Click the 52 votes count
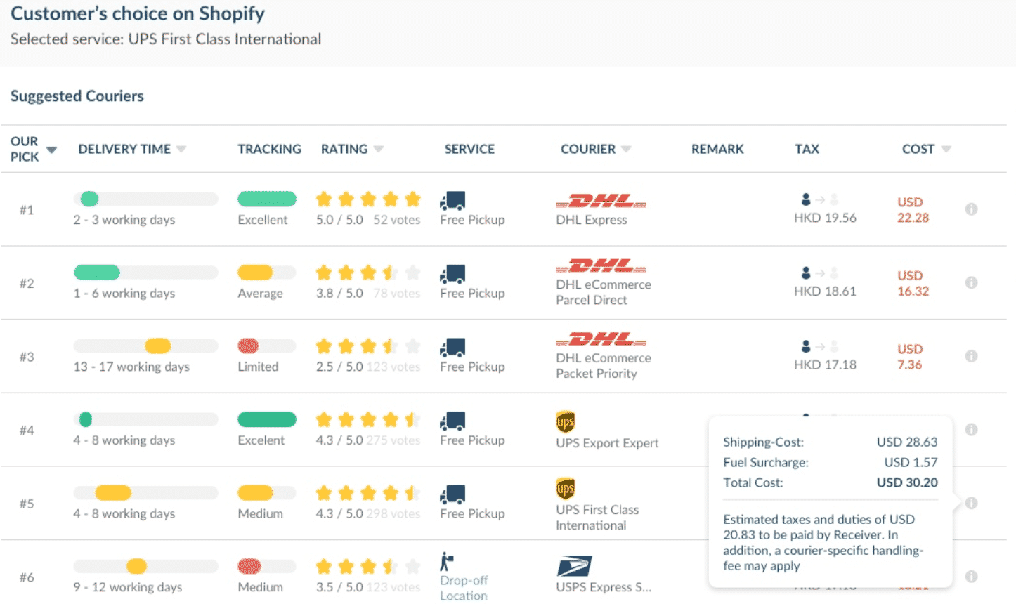The image size is (1016, 604). [x=397, y=220]
